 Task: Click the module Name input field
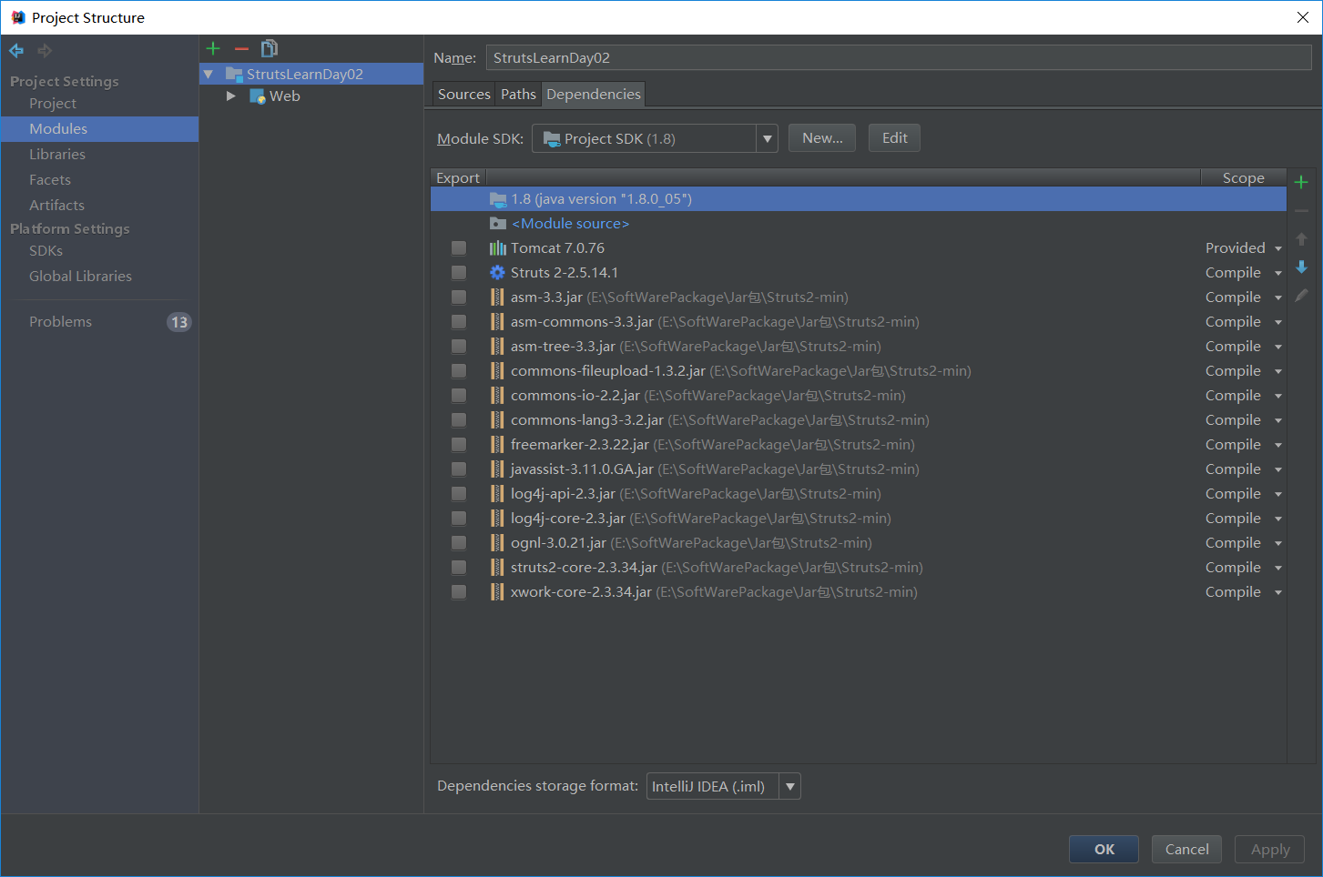(x=899, y=58)
